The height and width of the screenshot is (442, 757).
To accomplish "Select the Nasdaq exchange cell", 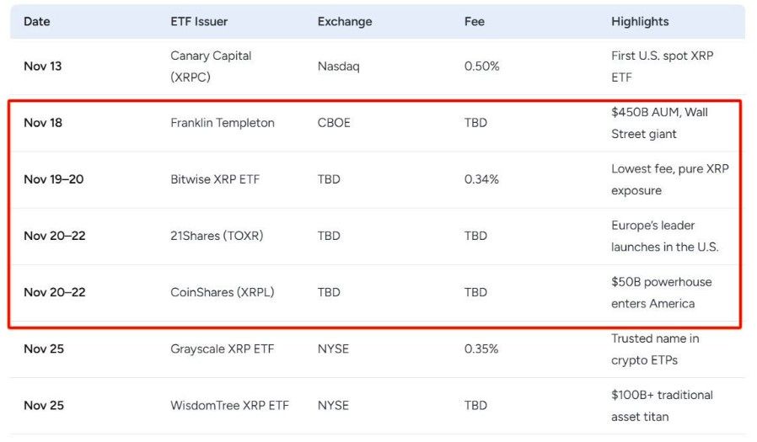I will (x=338, y=66).
